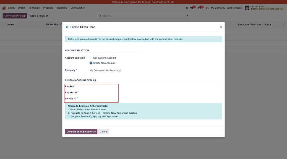
Task: Open Mitchell Admin user avatar menu
Action: [247, 8]
